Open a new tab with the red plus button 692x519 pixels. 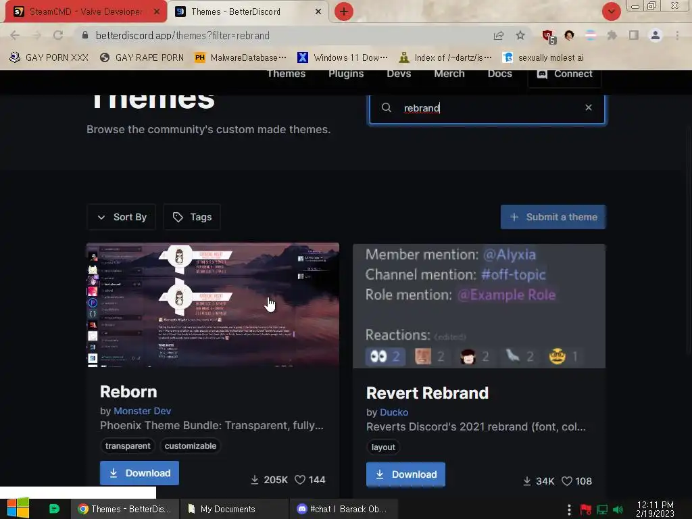point(344,11)
